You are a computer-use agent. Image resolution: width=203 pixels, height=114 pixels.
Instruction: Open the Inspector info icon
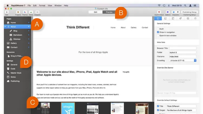[173, 12]
